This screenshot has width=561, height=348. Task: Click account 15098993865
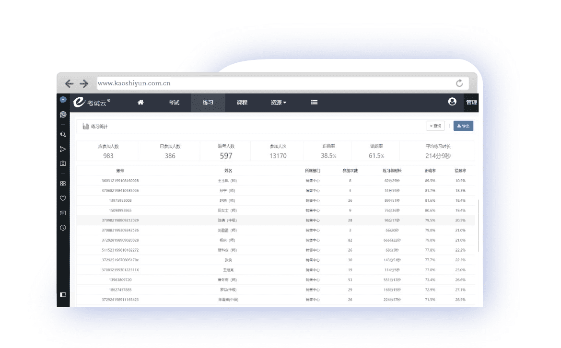(x=120, y=210)
